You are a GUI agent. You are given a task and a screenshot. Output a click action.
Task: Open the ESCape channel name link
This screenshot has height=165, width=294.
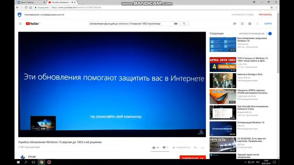pyautogui.click(x=32, y=157)
